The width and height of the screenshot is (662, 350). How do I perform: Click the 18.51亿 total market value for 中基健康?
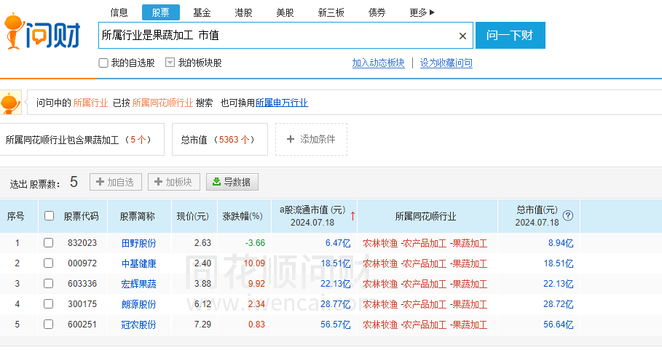558,263
